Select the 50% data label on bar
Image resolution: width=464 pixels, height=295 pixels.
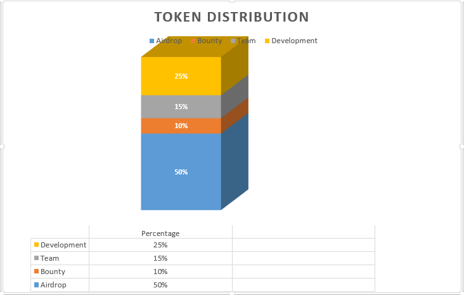point(181,172)
